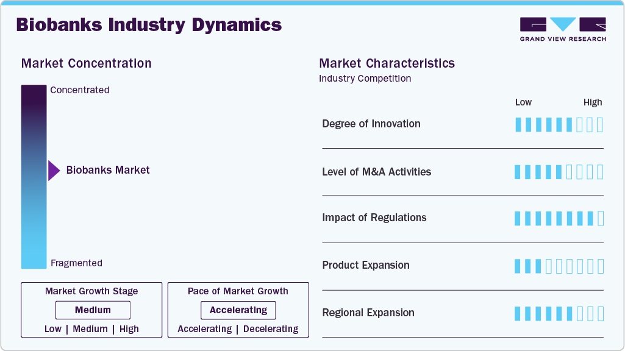This screenshot has width=625, height=351.
Task: Click the Grand View Research logo
Action: [563, 29]
